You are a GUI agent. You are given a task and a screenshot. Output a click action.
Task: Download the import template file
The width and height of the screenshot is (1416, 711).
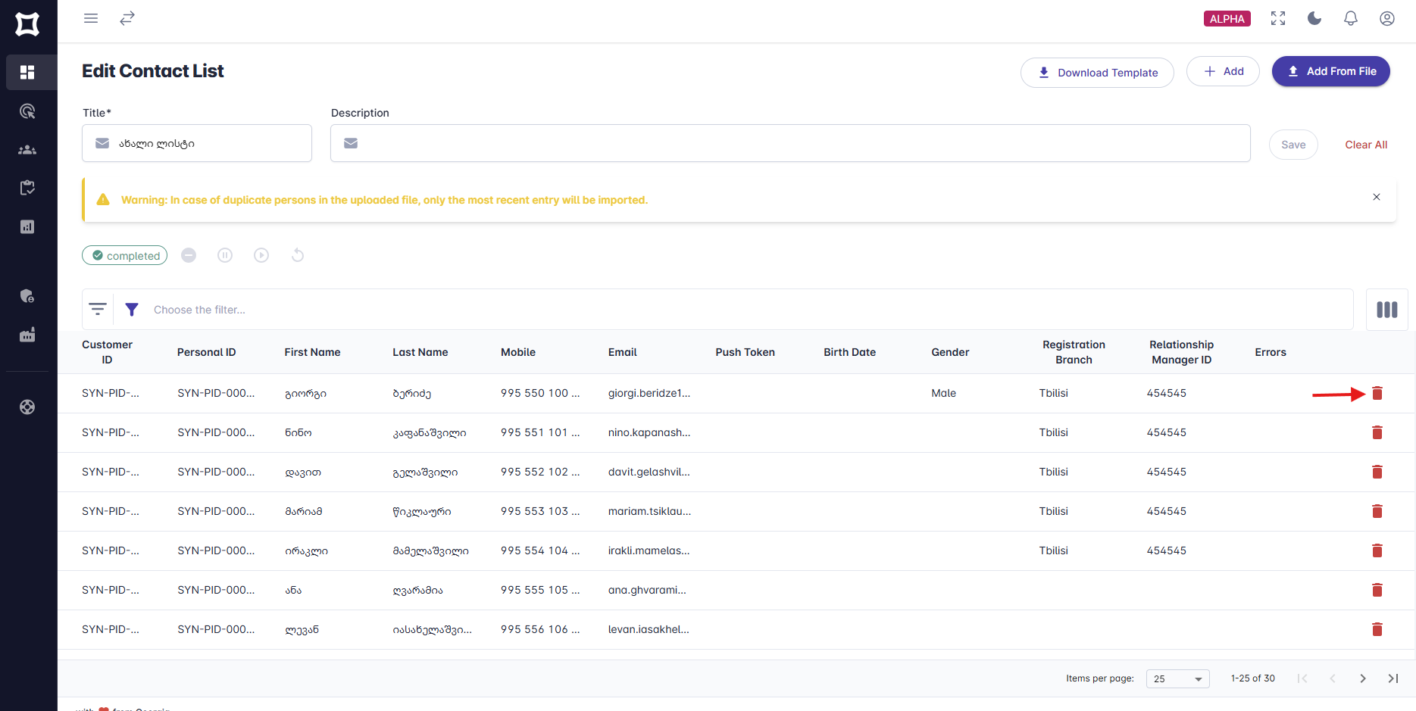[1096, 72]
